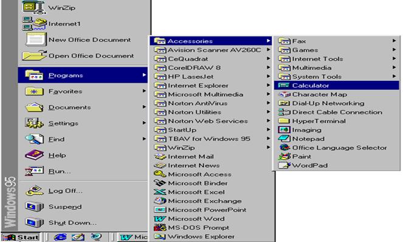The width and height of the screenshot is (403, 242).
Task: Click the Microsoft Exchange icon
Action: 160,201
